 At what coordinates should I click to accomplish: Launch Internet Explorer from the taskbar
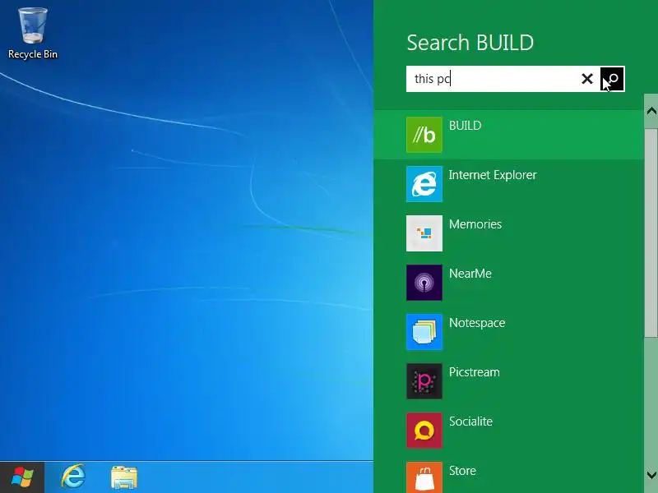(73, 477)
